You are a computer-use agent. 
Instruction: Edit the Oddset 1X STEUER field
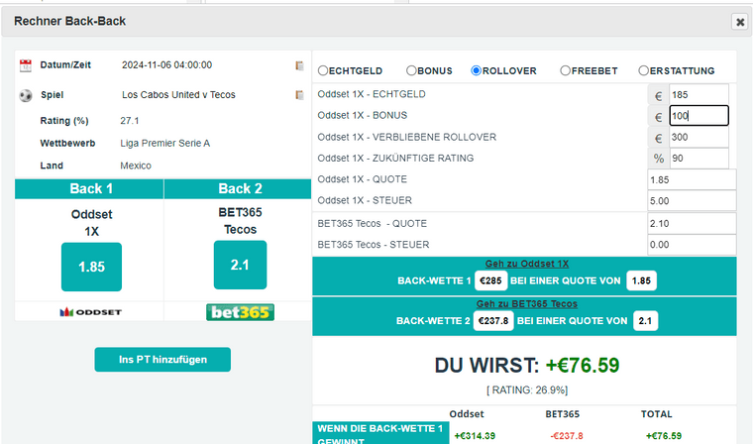tap(692, 201)
